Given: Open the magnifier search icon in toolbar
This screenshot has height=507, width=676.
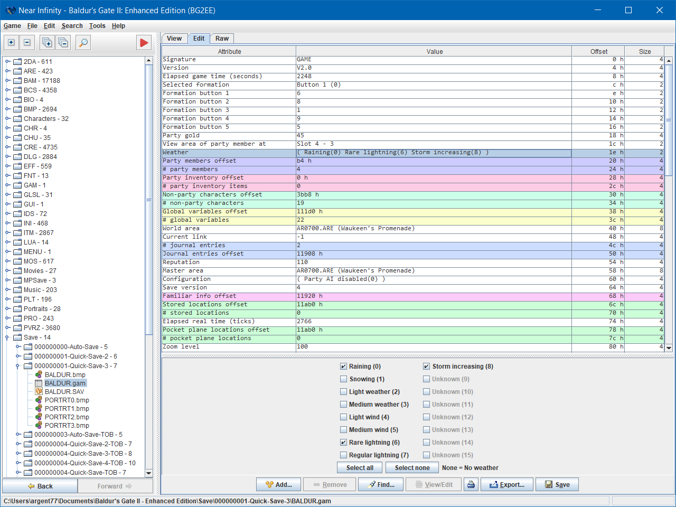Looking at the screenshot, I should point(83,43).
